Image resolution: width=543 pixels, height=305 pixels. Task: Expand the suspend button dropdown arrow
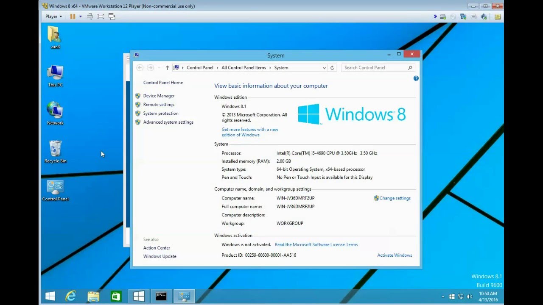coord(81,16)
